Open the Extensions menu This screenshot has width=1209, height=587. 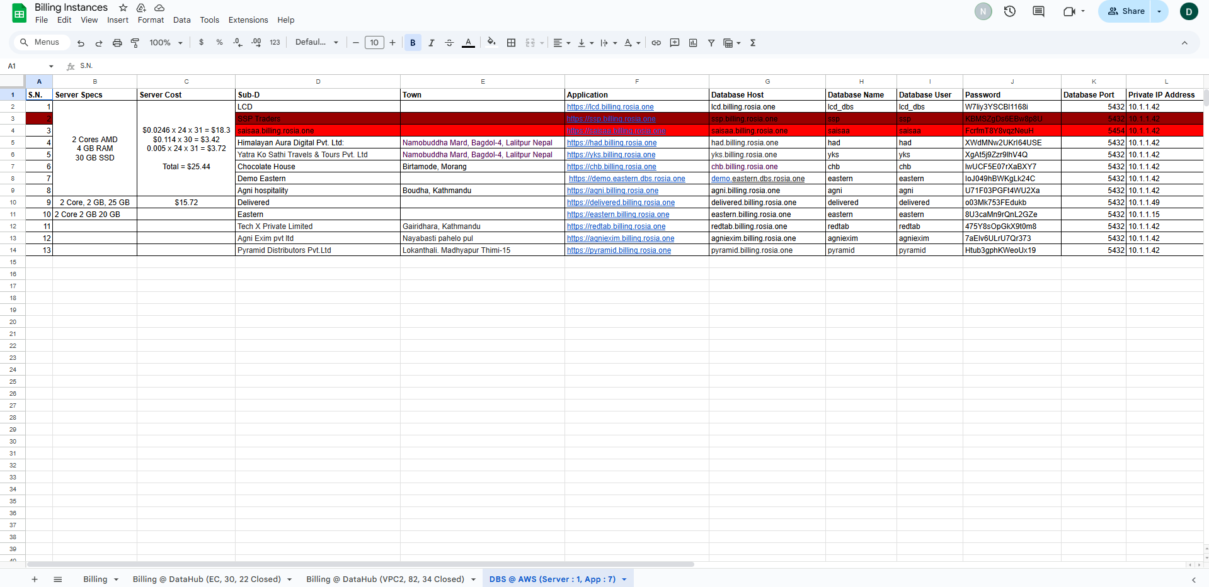tap(248, 20)
